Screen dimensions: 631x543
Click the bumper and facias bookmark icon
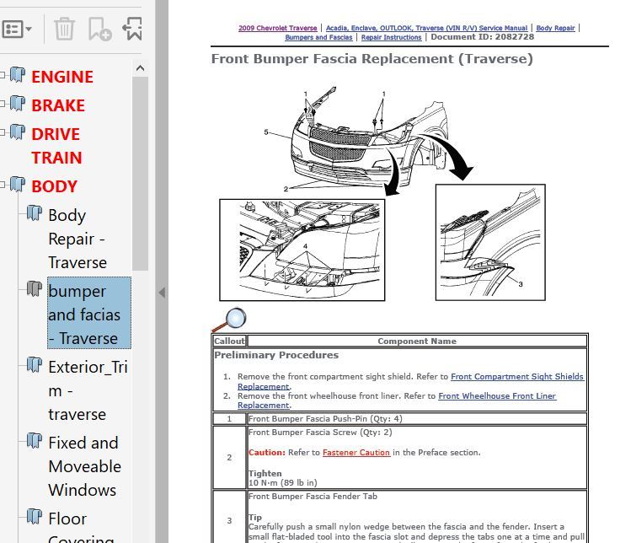[x=35, y=288]
